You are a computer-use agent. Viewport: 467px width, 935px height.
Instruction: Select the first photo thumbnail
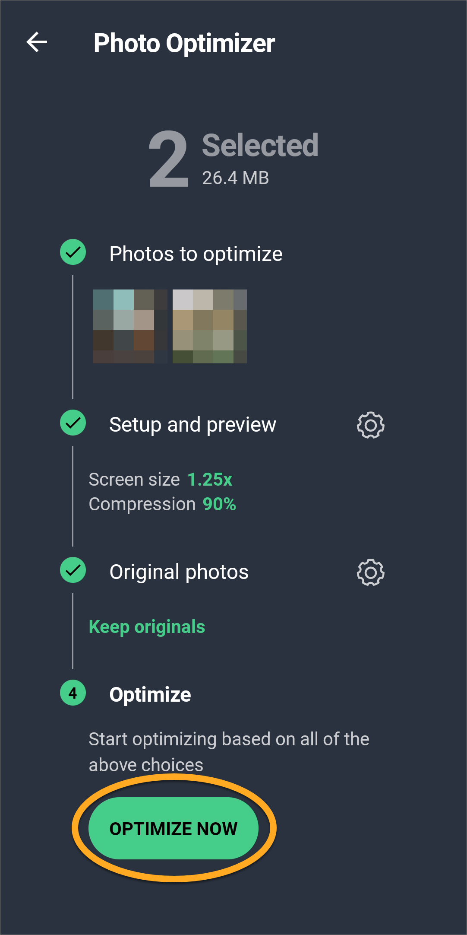tap(130, 326)
